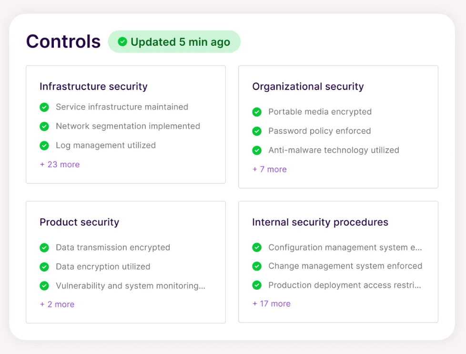Screen dimensions: 466x354
Task: Click the checkmark icon for Network segmentation implemented
Action: (44, 126)
